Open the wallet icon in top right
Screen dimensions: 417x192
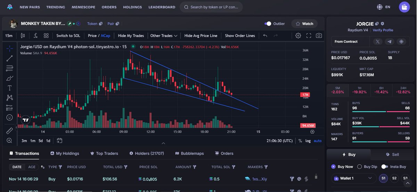(404, 7)
